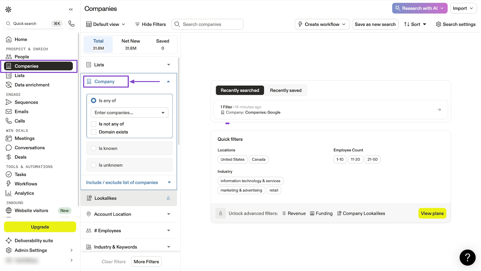This screenshot has width=481, height=271.
Task: Collapse the left sidebar
Action: (x=71, y=9)
